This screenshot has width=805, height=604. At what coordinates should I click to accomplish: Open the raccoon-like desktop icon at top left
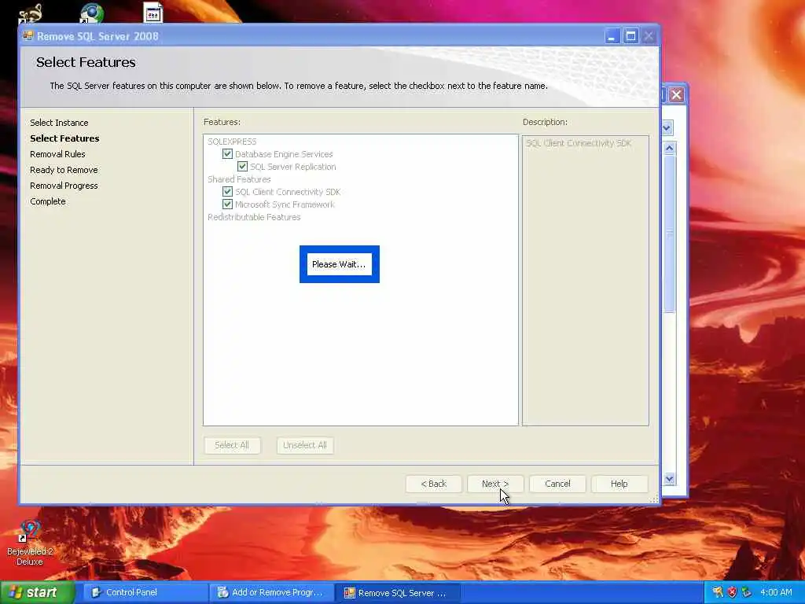click(31, 13)
